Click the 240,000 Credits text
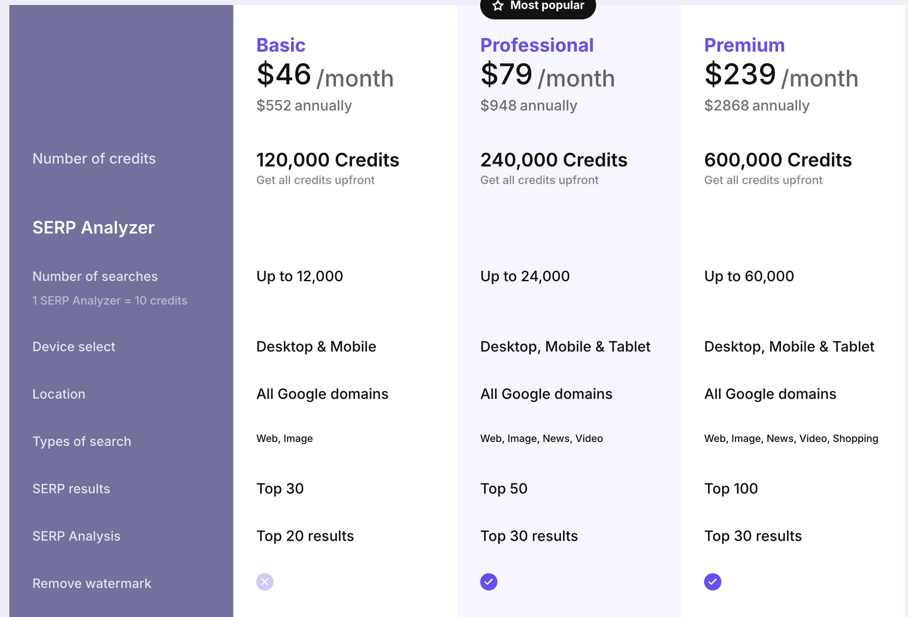908x617 pixels. (x=554, y=160)
